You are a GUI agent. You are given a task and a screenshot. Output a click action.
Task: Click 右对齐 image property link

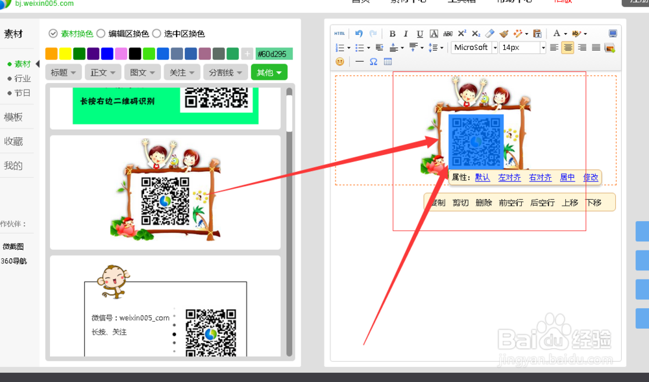click(x=540, y=177)
